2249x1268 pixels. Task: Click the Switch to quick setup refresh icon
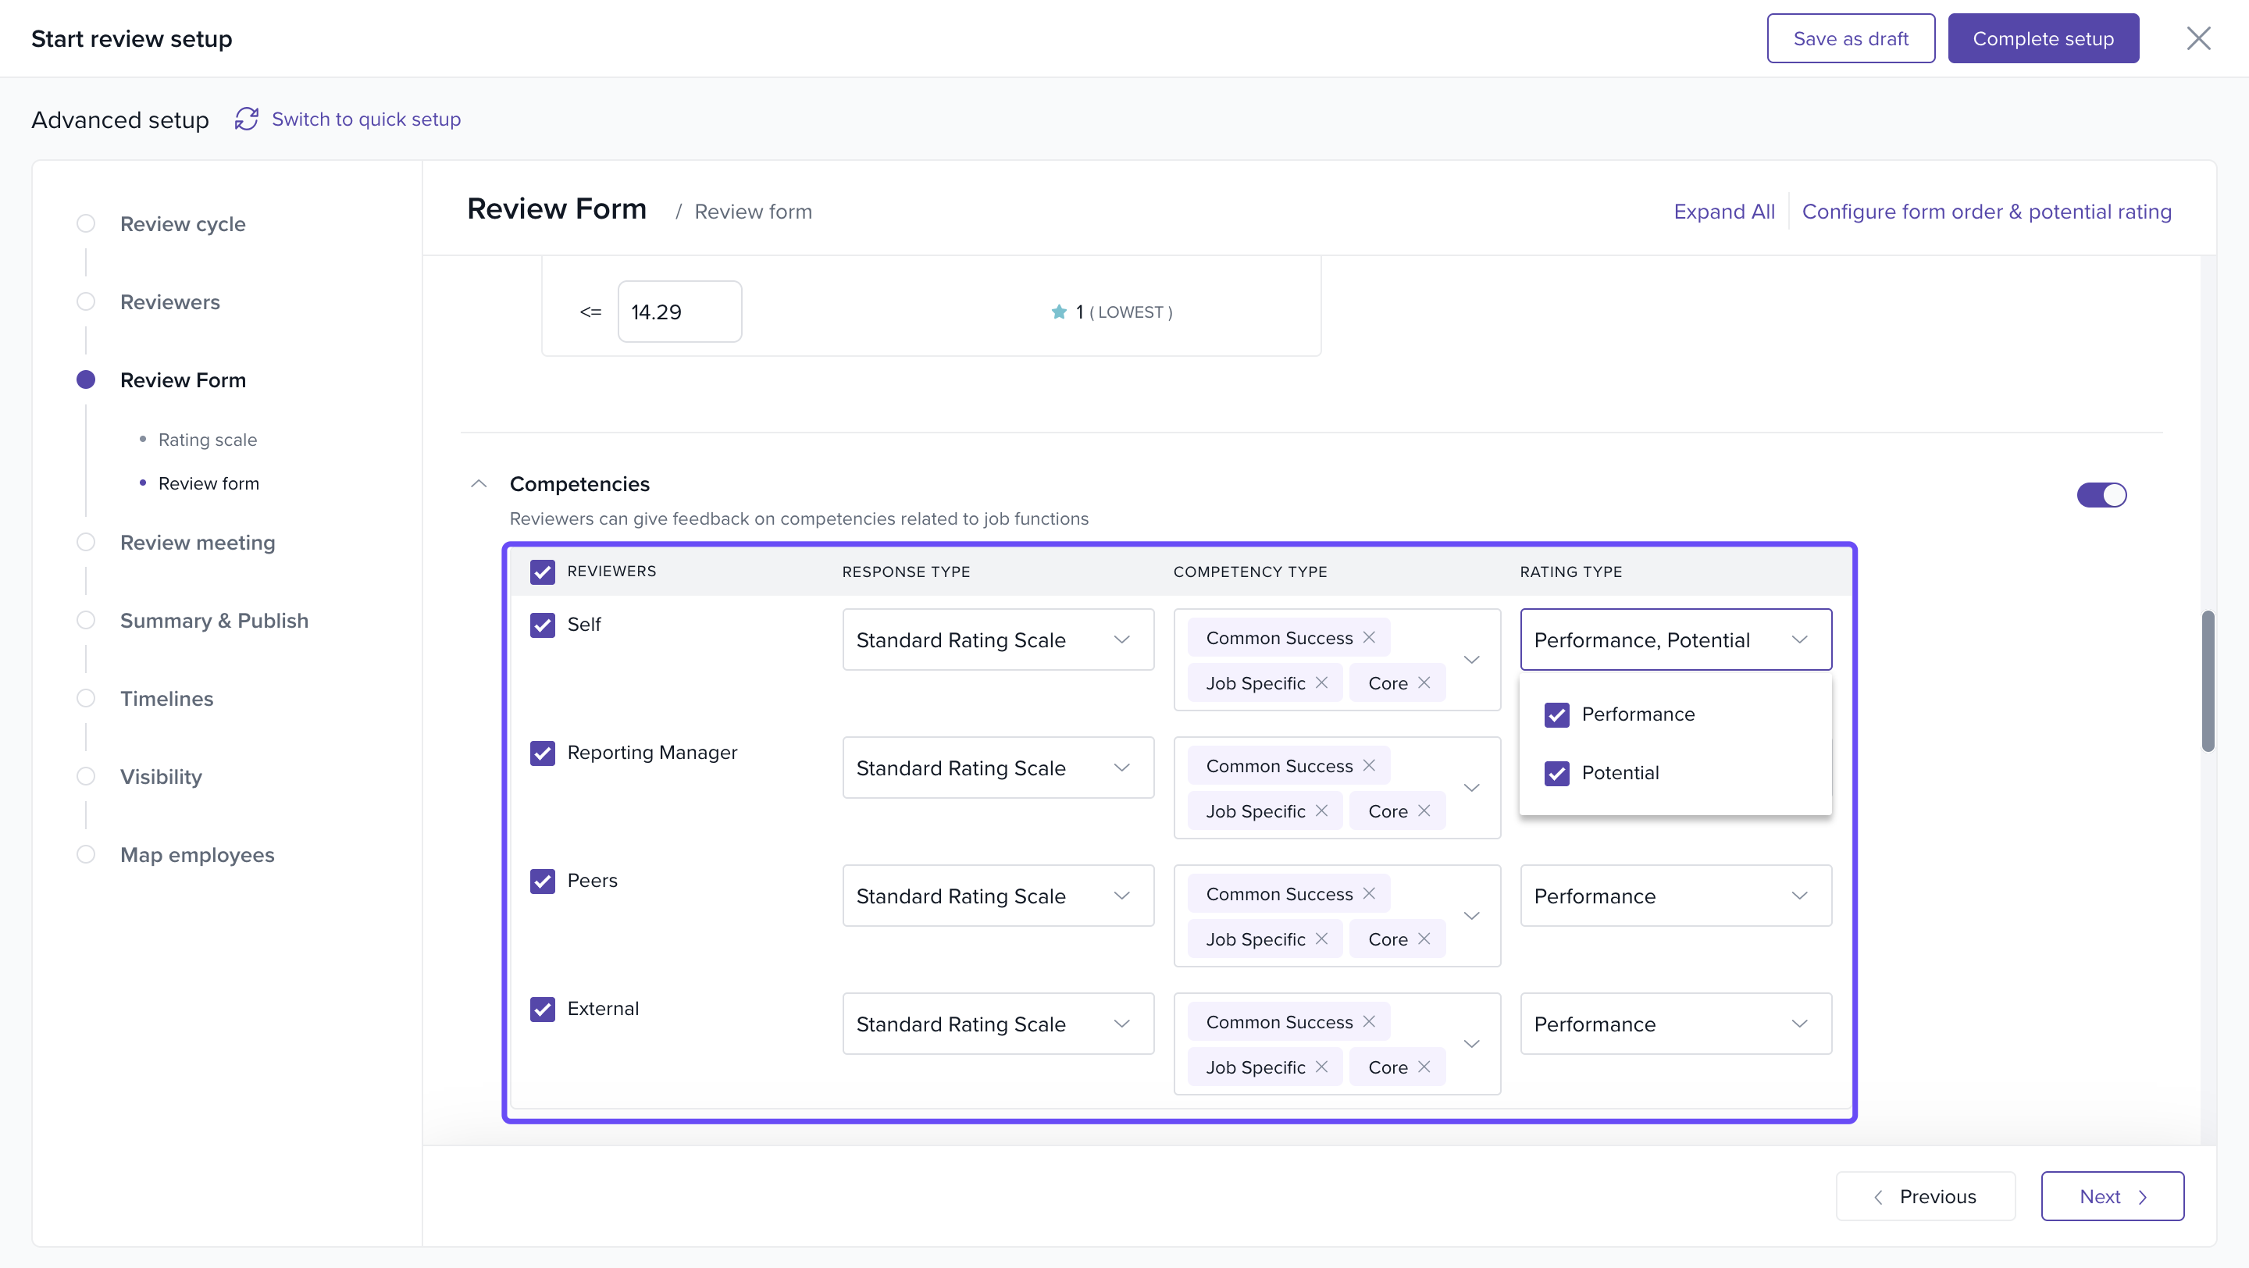[246, 119]
